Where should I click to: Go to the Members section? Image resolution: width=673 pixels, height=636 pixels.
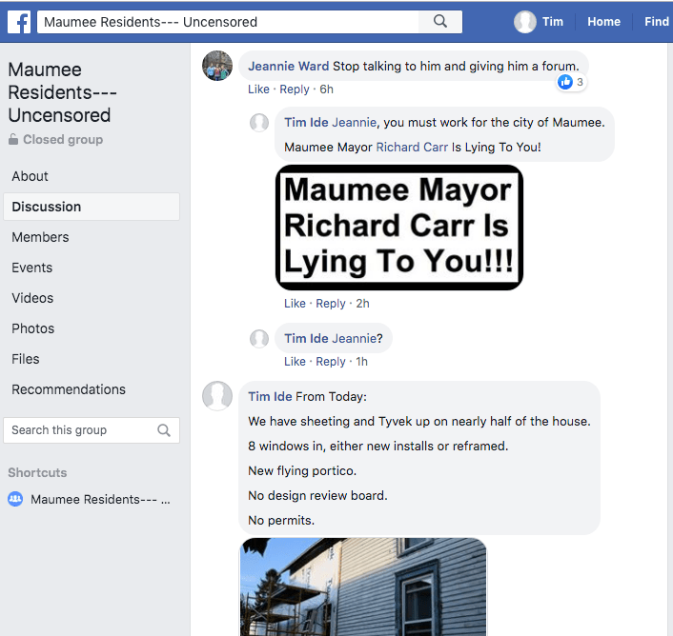[40, 237]
